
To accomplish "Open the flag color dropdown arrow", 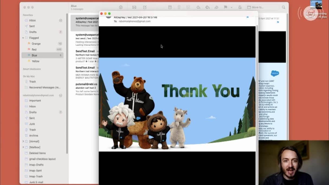I will (x=231, y=7).
